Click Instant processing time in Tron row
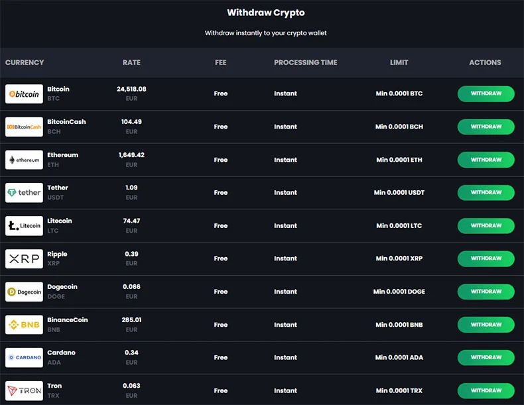 285,390
